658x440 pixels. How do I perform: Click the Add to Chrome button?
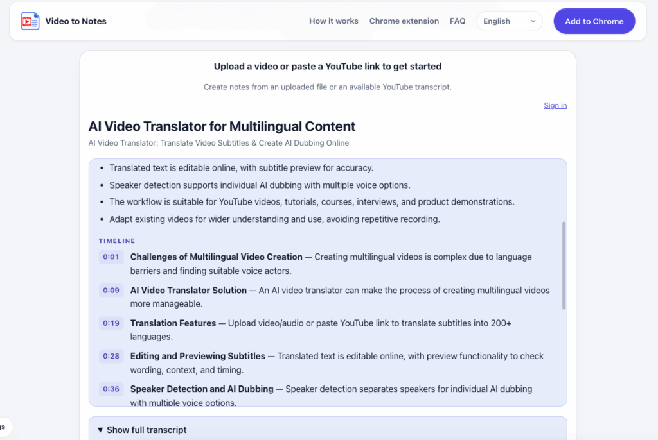click(594, 21)
